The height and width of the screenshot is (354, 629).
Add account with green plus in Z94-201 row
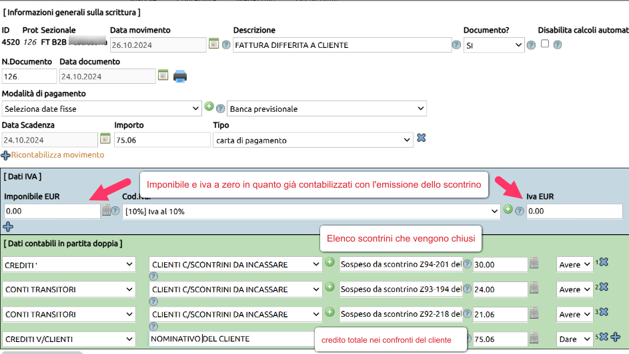click(330, 262)
